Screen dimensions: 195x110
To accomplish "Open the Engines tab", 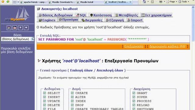I will point(47,20).
